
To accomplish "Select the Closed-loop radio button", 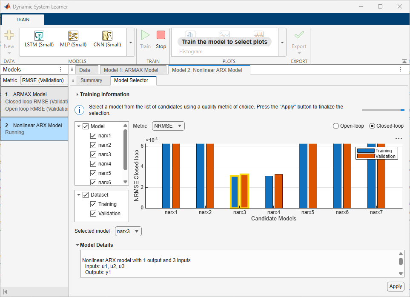I will point(372,126).
